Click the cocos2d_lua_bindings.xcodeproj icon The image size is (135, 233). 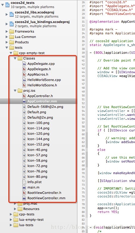coord(11,24)
